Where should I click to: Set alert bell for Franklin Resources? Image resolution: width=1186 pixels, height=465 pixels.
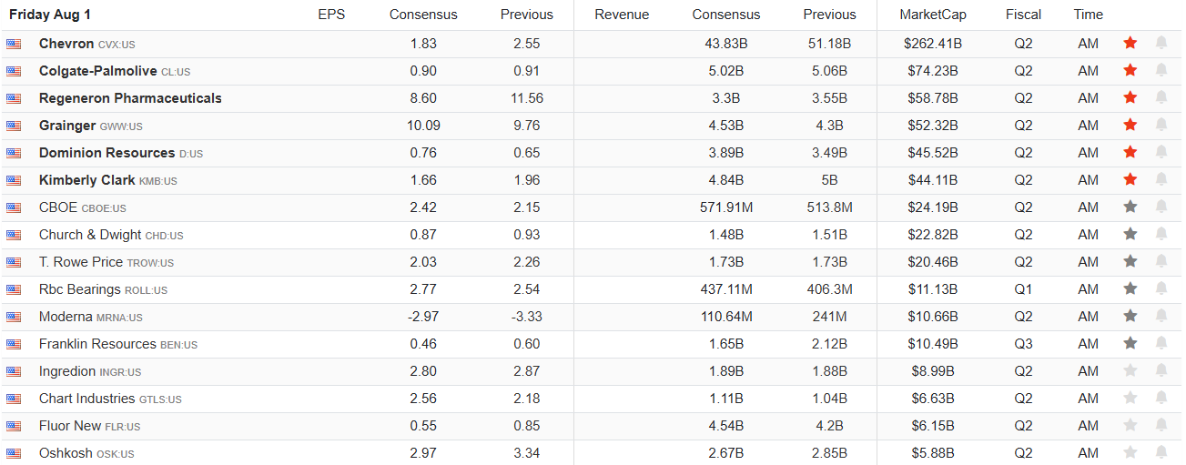coord(1161,343)
